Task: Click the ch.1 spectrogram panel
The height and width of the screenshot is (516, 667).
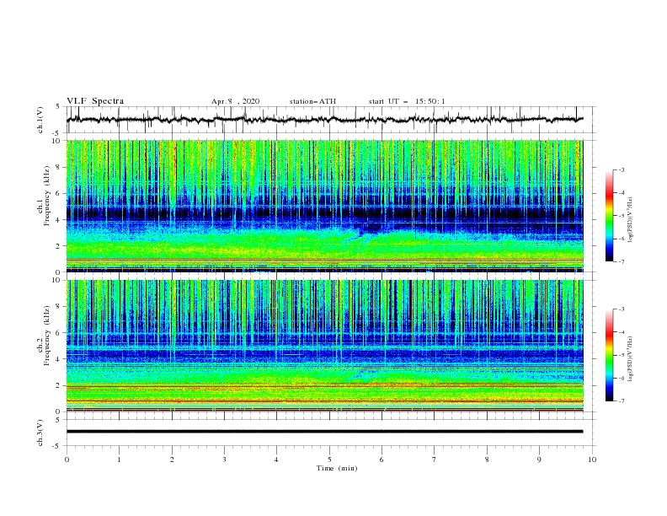Action: click(x=324, y=206)
